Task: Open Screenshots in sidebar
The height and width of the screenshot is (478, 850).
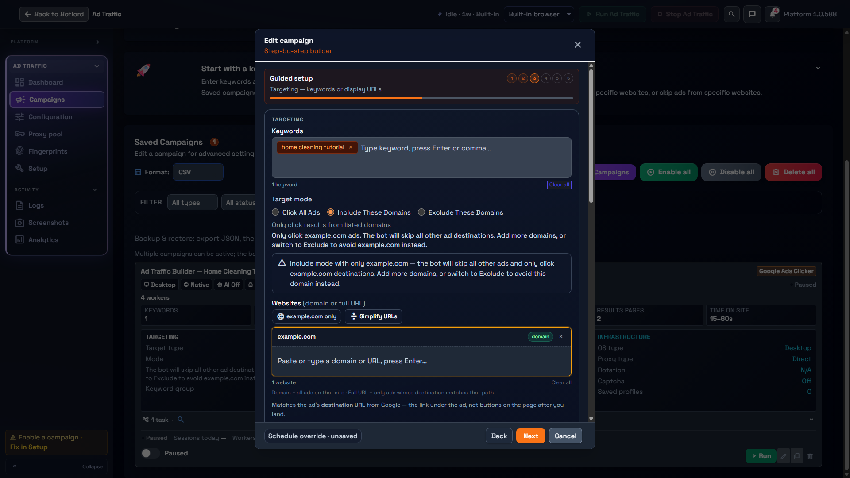Action: 57,223
